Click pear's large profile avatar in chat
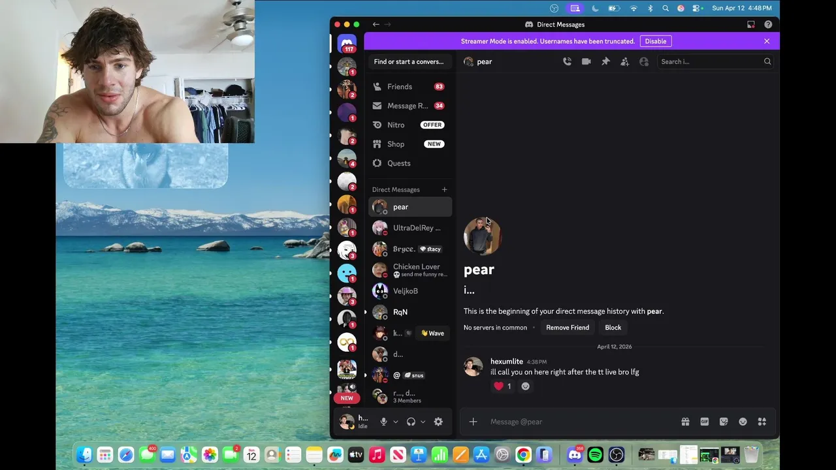Screen dimensions: 836x470 (482, 236)
